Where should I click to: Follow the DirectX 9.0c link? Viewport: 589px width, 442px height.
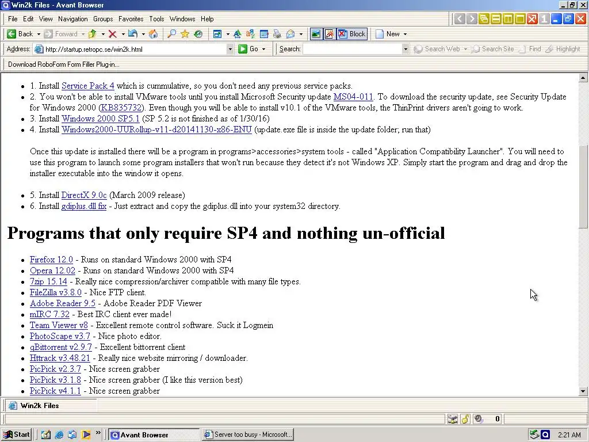84,195
